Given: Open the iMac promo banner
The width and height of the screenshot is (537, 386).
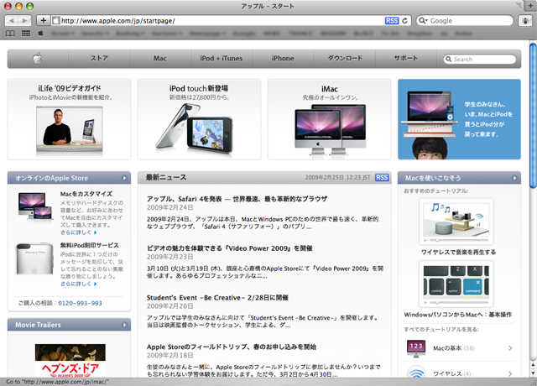Looking at the screenshot, I should tap(329, 119).
